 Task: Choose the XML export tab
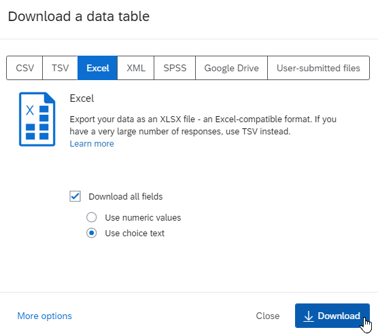pos(136,68)
